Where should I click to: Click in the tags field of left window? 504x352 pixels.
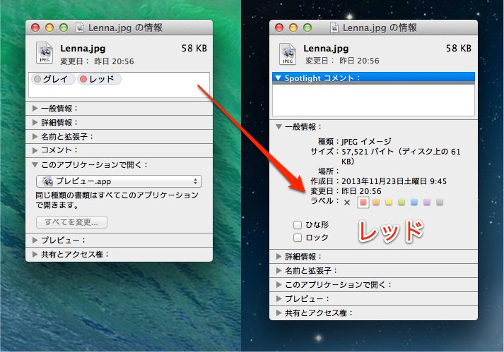coord(119,85)
